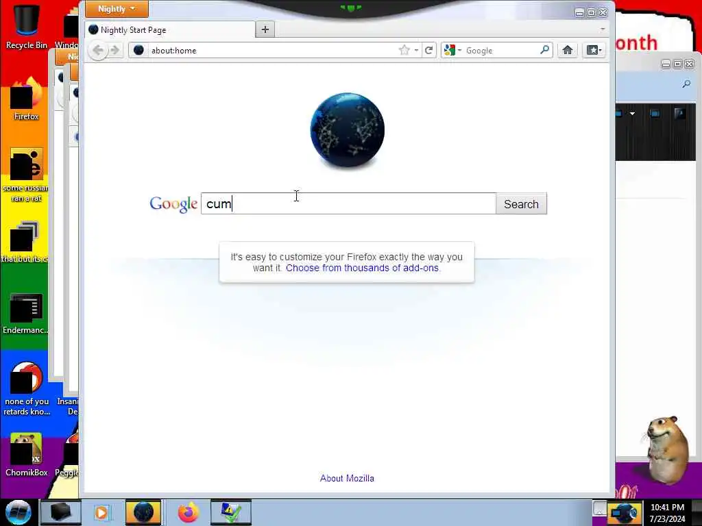Screen dimensions: 702x526
Task: Open the Windows Start menu orb
Action: [x=18, y=512]
